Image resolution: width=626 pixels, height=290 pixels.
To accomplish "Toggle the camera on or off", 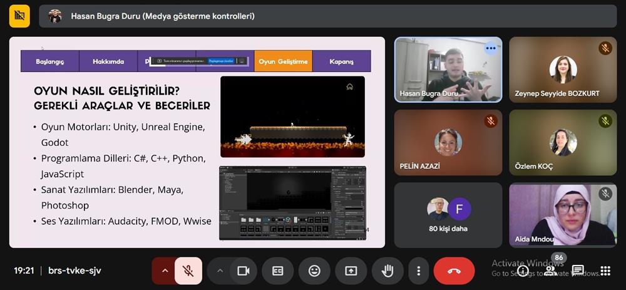I will [x=243, y=271].
